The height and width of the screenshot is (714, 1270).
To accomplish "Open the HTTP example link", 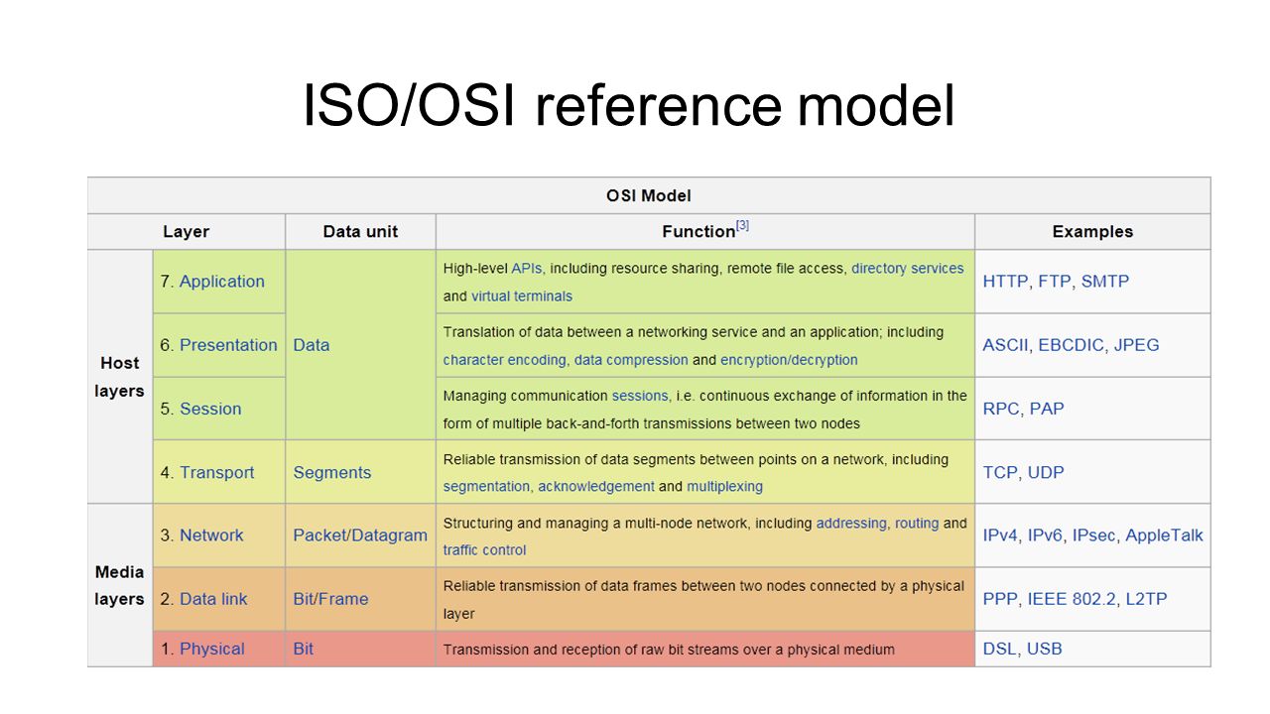I will [1005, 282].
